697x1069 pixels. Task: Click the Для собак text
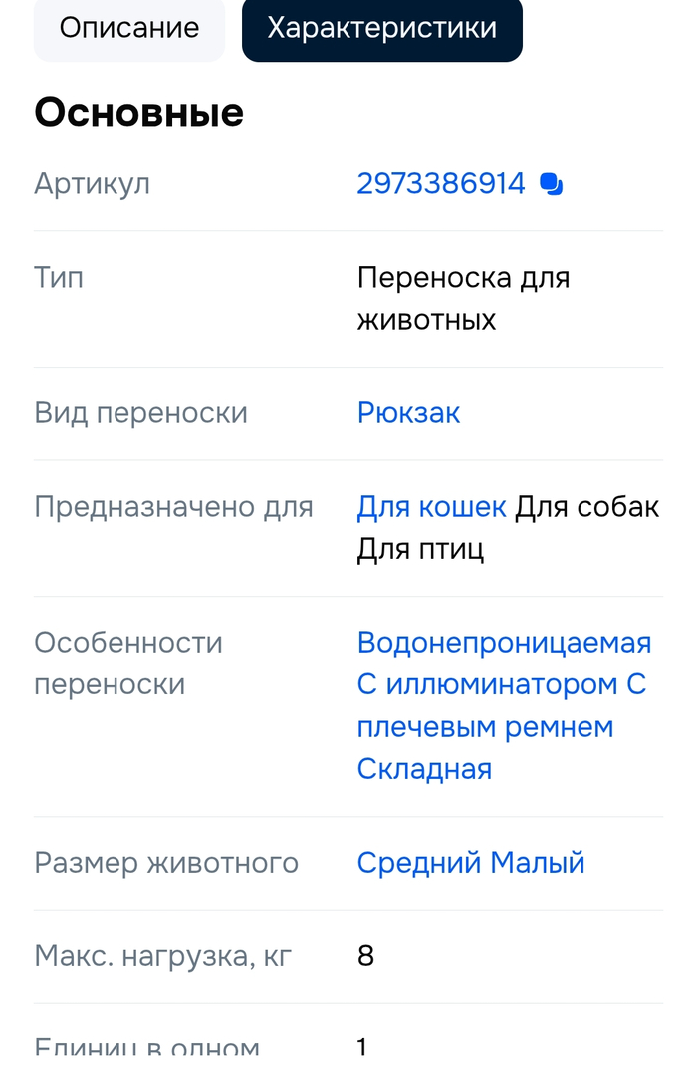(586, 507)
